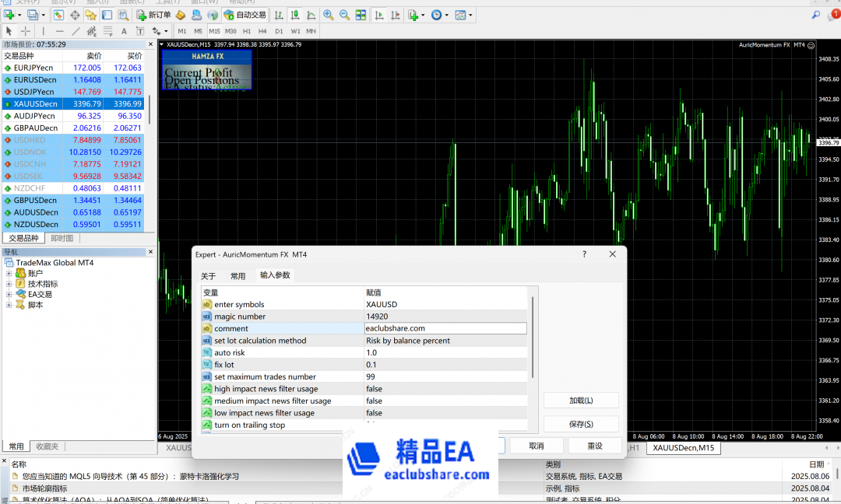
Task: Toggle chart auto scroll icon
Action: 379,15
